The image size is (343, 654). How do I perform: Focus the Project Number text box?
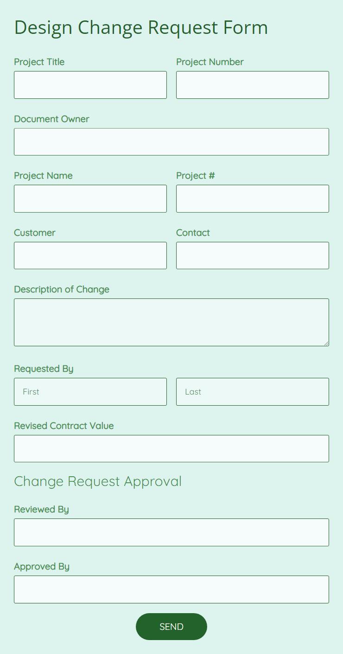click(x=253, y=85)
